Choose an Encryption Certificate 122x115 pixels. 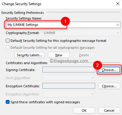click(x=109, y=86)
